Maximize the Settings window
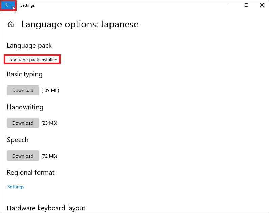The width and height of the screenshot is (269, 213). (x=246, y=5)
